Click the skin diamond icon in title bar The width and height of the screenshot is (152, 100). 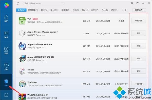point(132,3)
